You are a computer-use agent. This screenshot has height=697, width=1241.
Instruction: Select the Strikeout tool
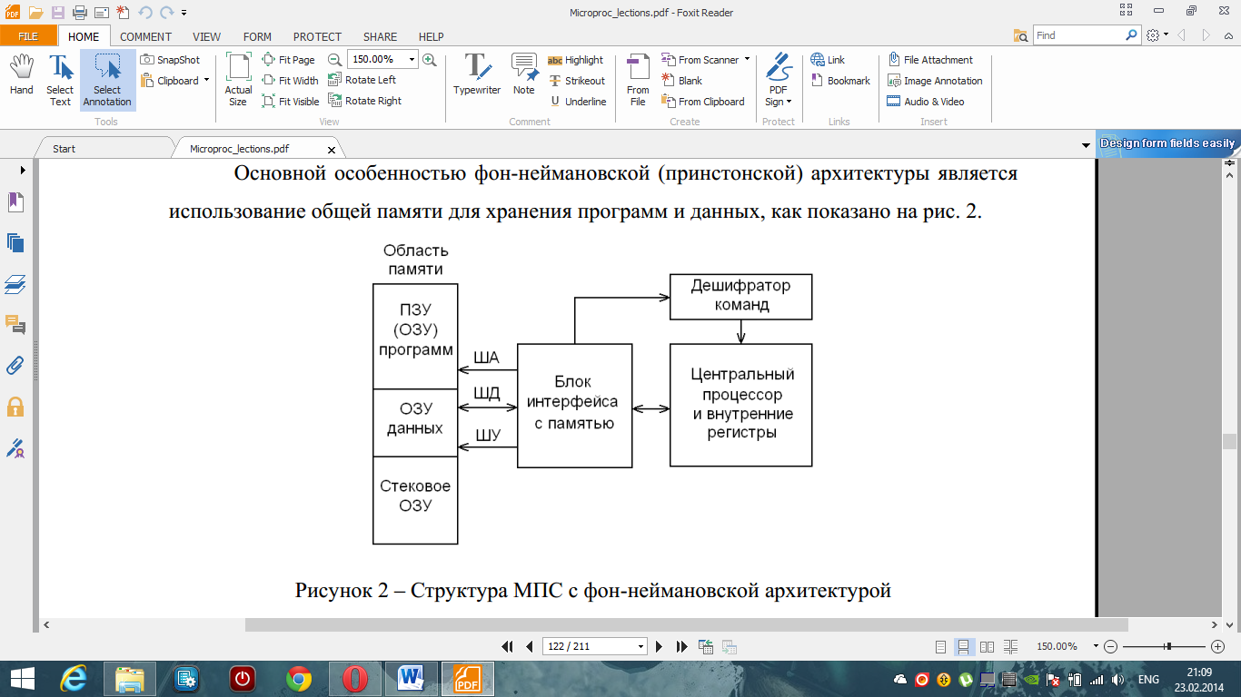(x=576, y=81)
